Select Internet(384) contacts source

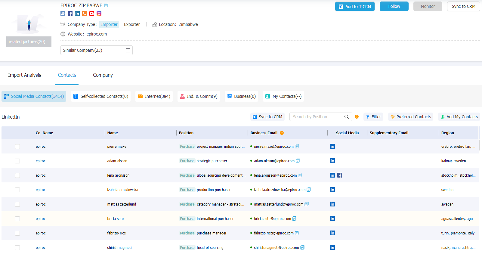pyautogui.click(x=154, y=96)
